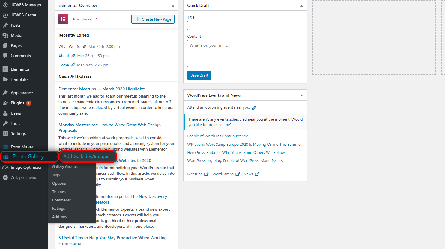The width and height of the screenshot is (445, 249).
Task: Collapse the Elementor Overview panel
Action: pyautogui.click(x=173, y=6)
